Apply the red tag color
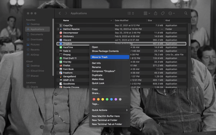This screenshot has width=216, height=135. pos(94,99)
